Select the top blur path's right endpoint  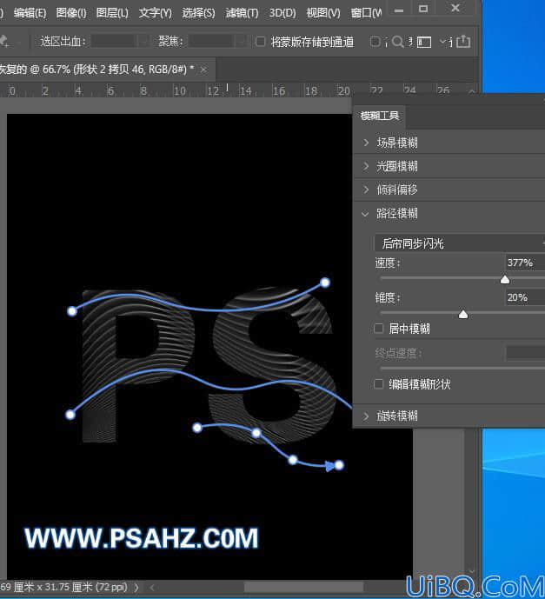[324, 283]
